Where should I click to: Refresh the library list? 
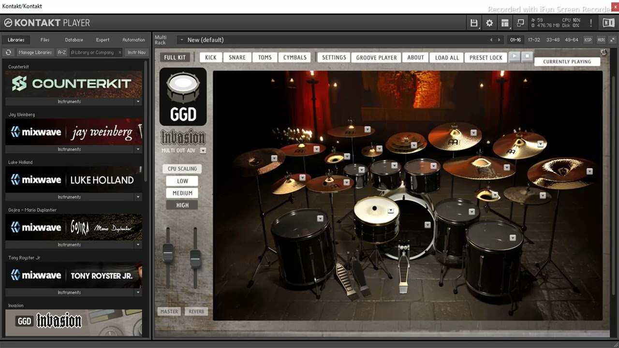(8, 52)
